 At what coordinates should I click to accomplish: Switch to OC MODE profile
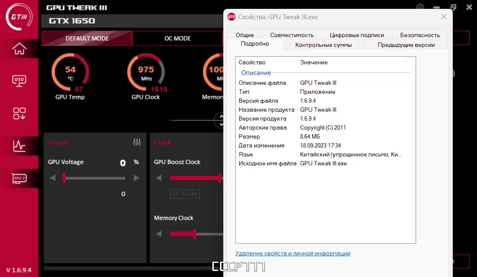click(178, 38)
